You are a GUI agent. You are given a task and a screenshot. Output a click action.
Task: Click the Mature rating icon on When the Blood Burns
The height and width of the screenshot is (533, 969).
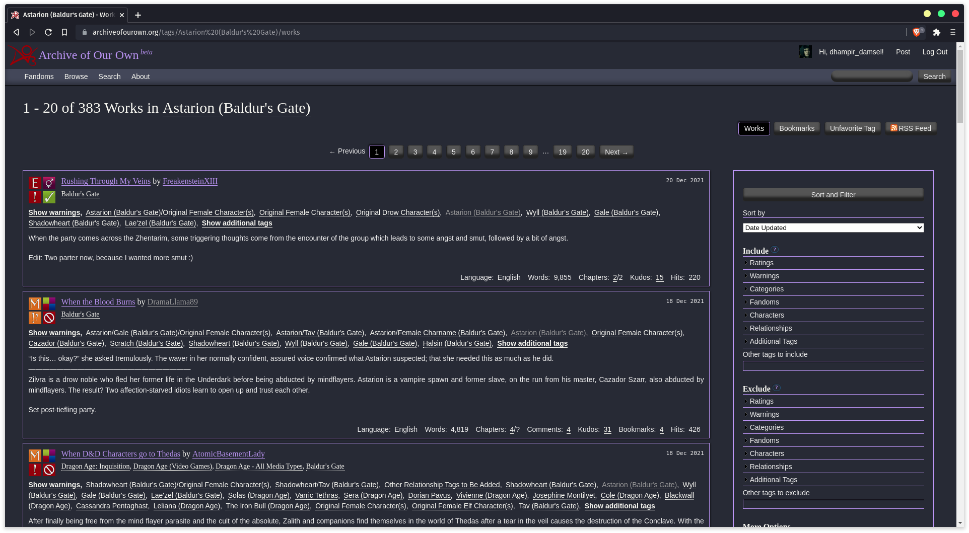click(35, 303)
